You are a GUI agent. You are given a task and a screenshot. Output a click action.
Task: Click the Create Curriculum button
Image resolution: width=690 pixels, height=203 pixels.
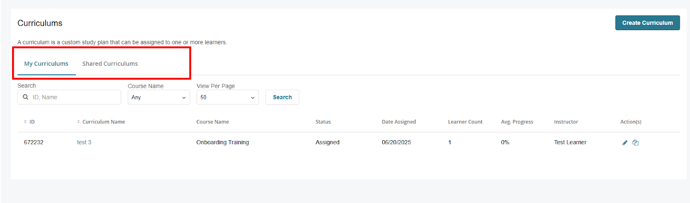coord(647,23)
